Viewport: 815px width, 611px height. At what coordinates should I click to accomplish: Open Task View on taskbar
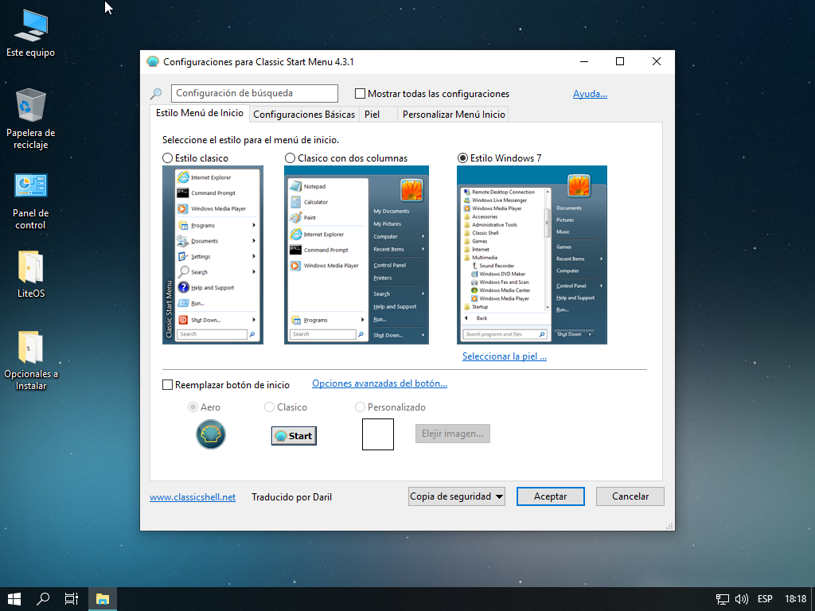point(71,599)
